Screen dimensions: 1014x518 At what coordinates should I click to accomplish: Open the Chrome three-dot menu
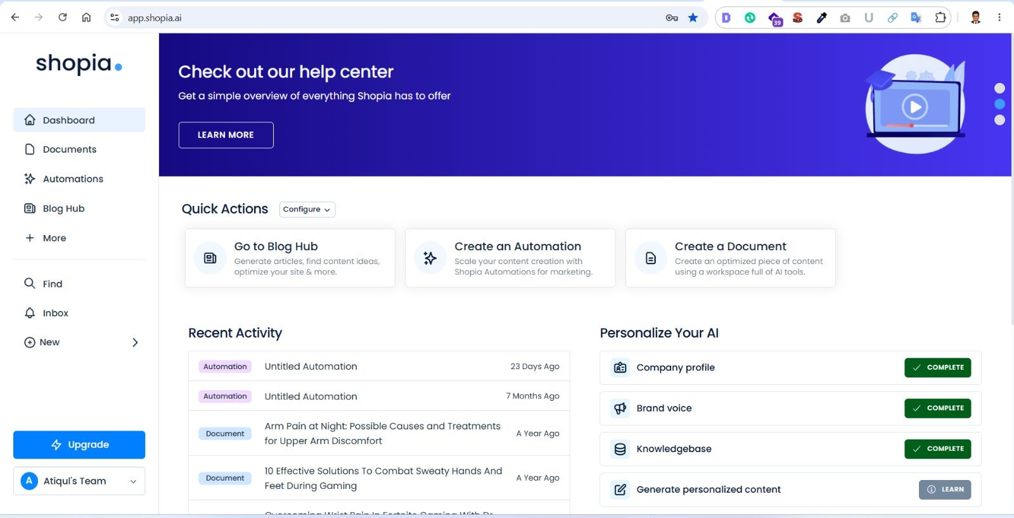click(x=999, y=18)
